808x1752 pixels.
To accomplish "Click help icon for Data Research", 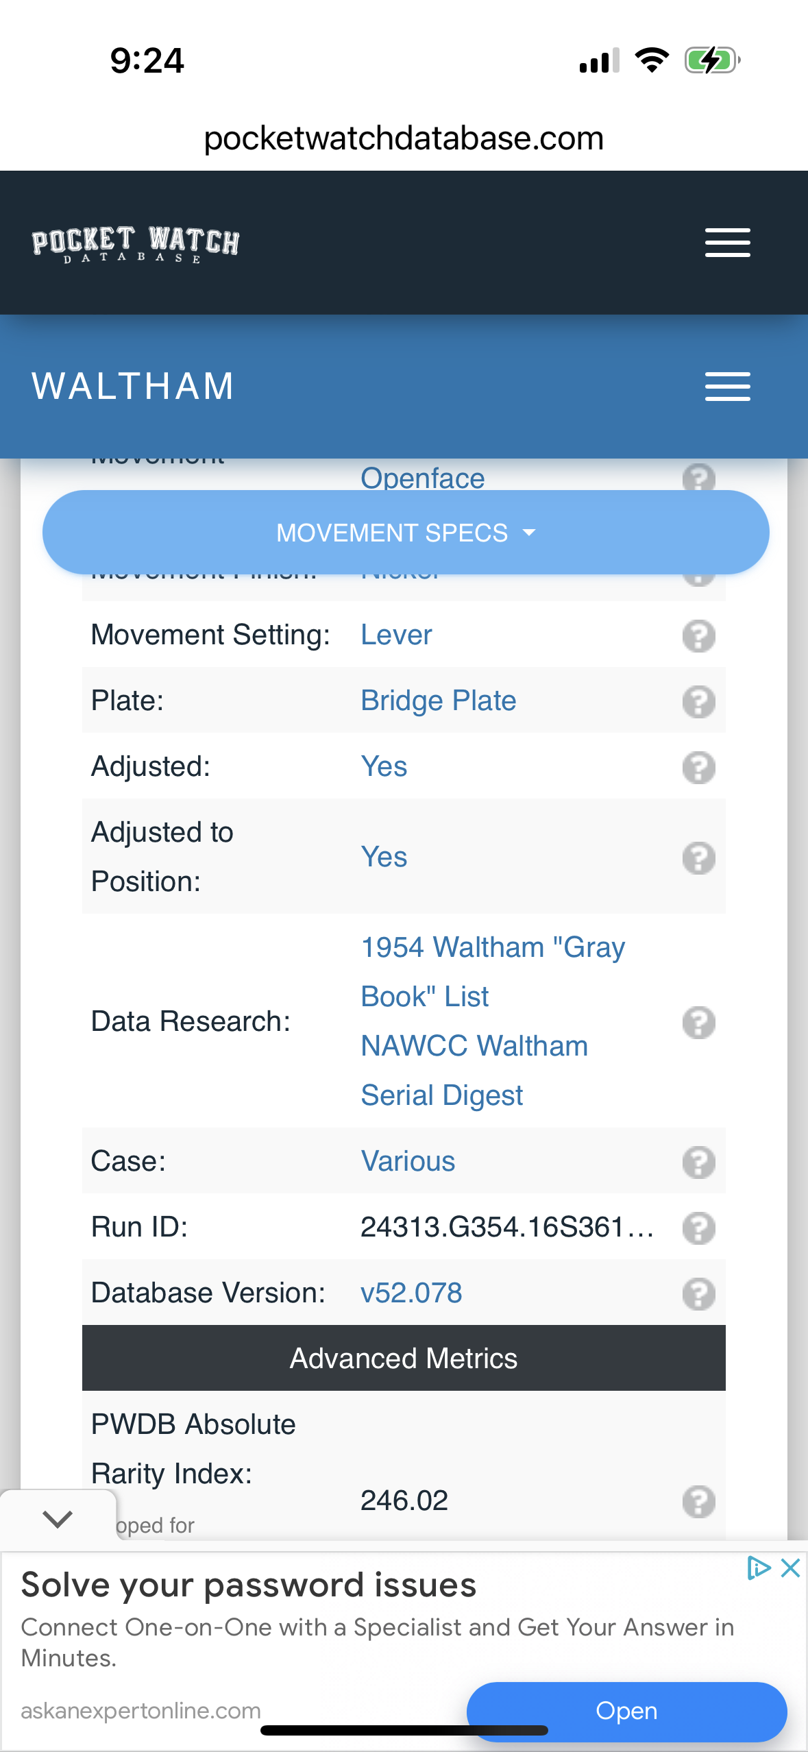I will click(x=698, y=1023).
